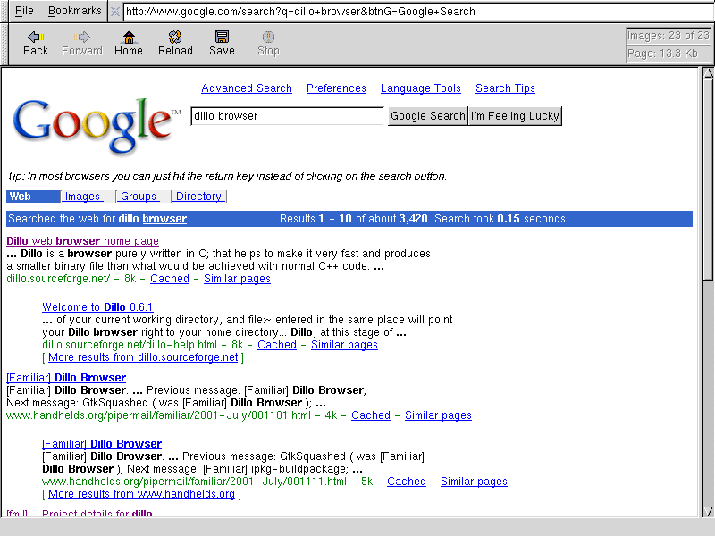Screen dimensions: 715x536
Task: Click the 'Page: 13.3 Kb' status box
Action: (x=668, y=54)
